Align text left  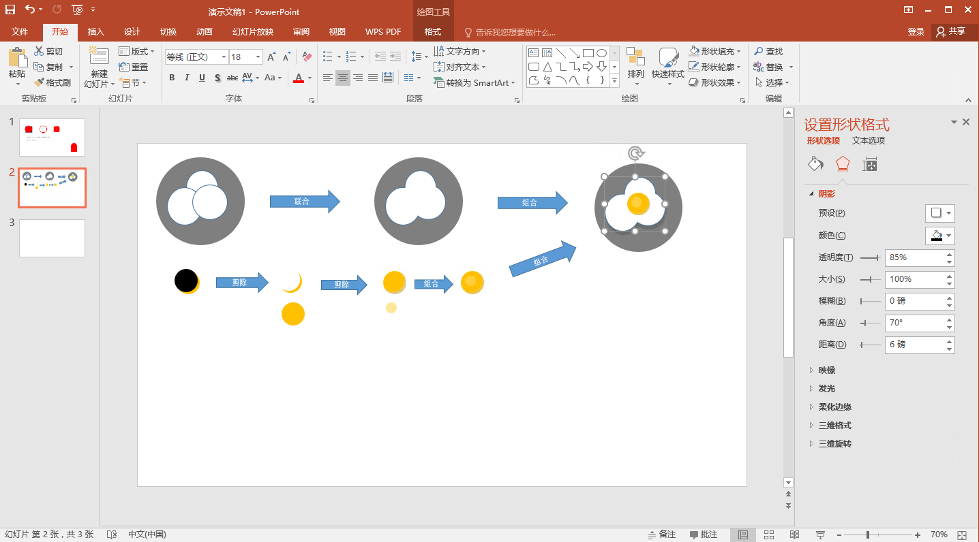tap(328, 78)
